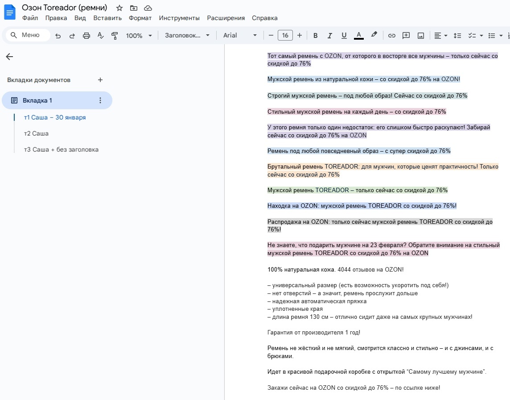Undo the last action
510x400 pixels.
coord(58,36)
